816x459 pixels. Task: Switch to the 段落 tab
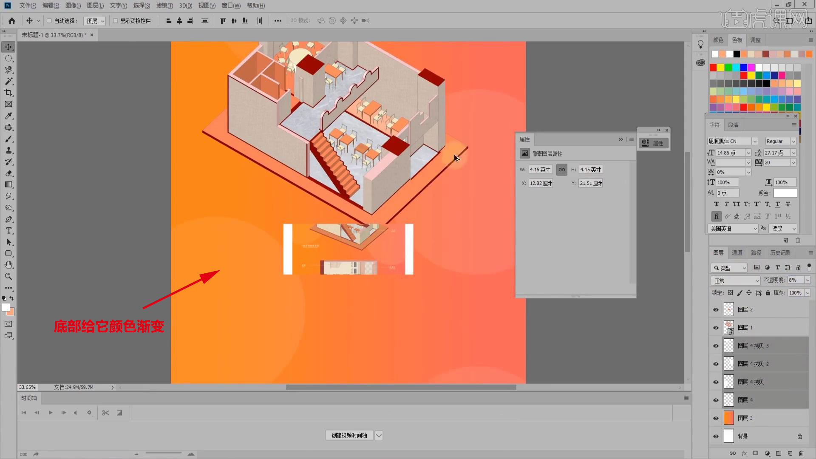pyautogui.click(x=733, y=125)
